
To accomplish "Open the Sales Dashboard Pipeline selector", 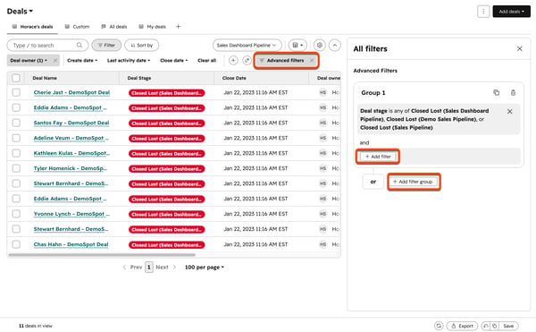I will [247, 45].
